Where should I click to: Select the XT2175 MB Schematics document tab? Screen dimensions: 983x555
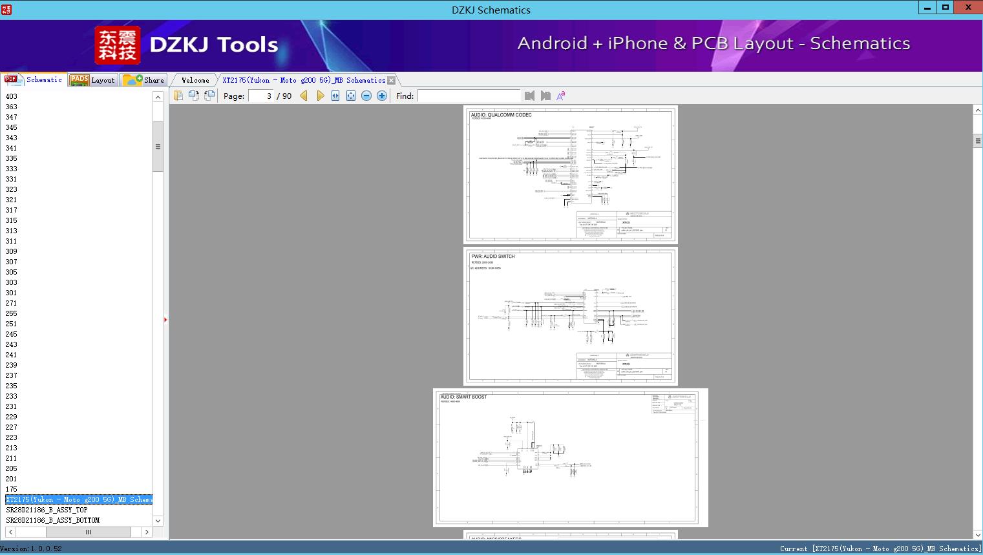tap(304, 80)
